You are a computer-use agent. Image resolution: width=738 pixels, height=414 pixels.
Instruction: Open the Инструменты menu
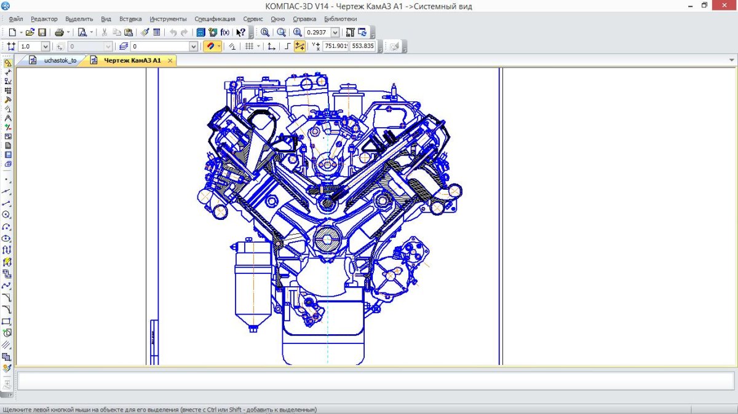pos(168,19)
